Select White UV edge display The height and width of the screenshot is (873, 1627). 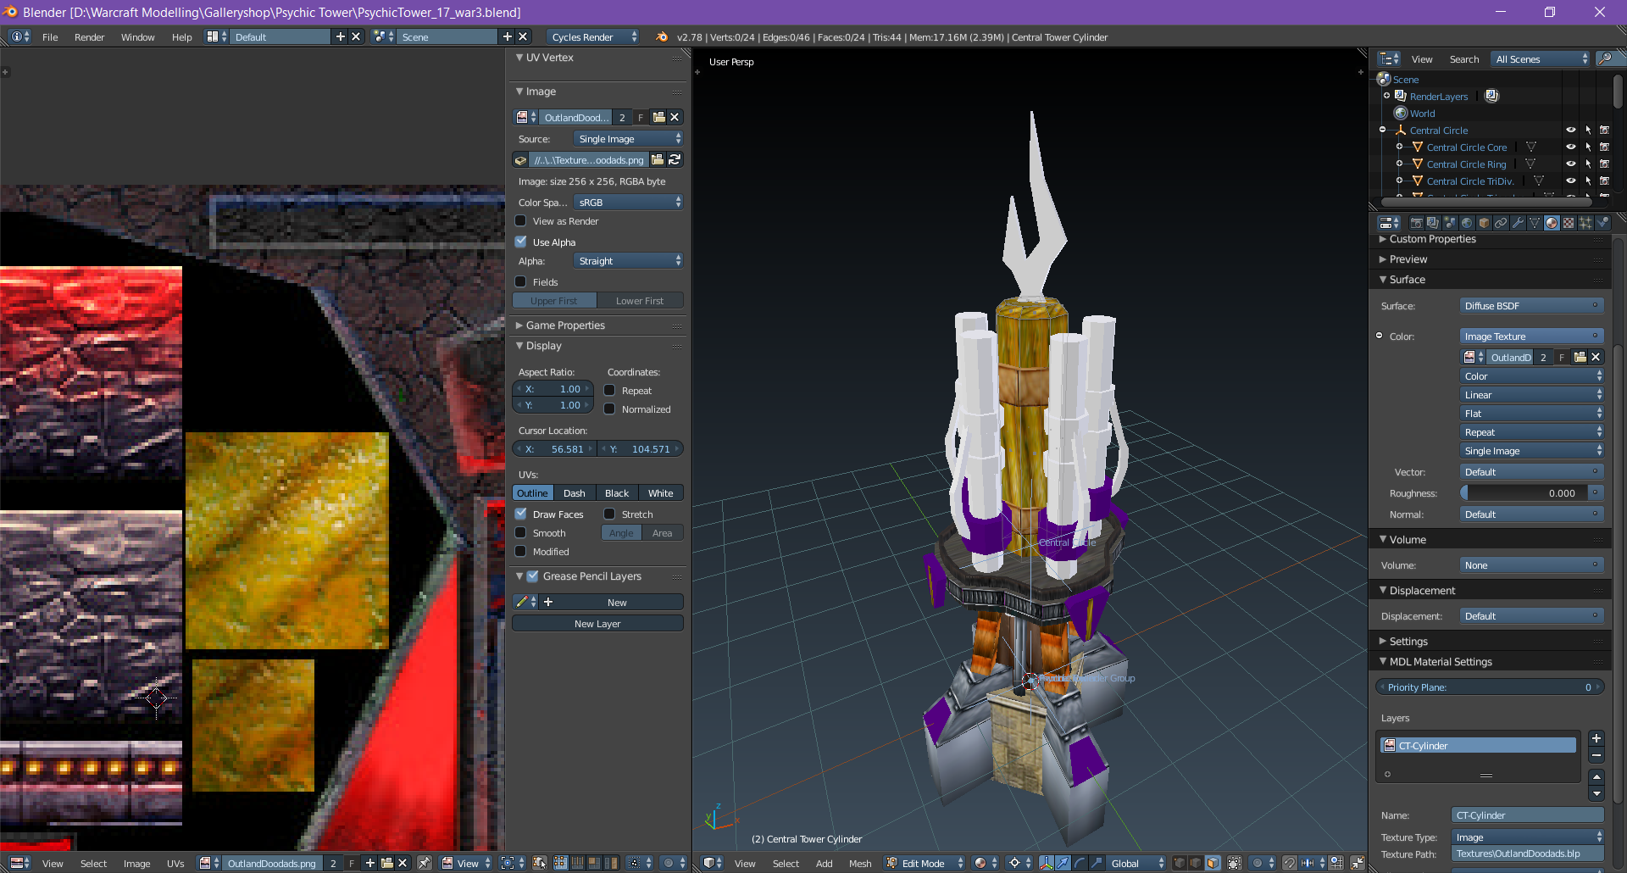(x=661, y=492)
